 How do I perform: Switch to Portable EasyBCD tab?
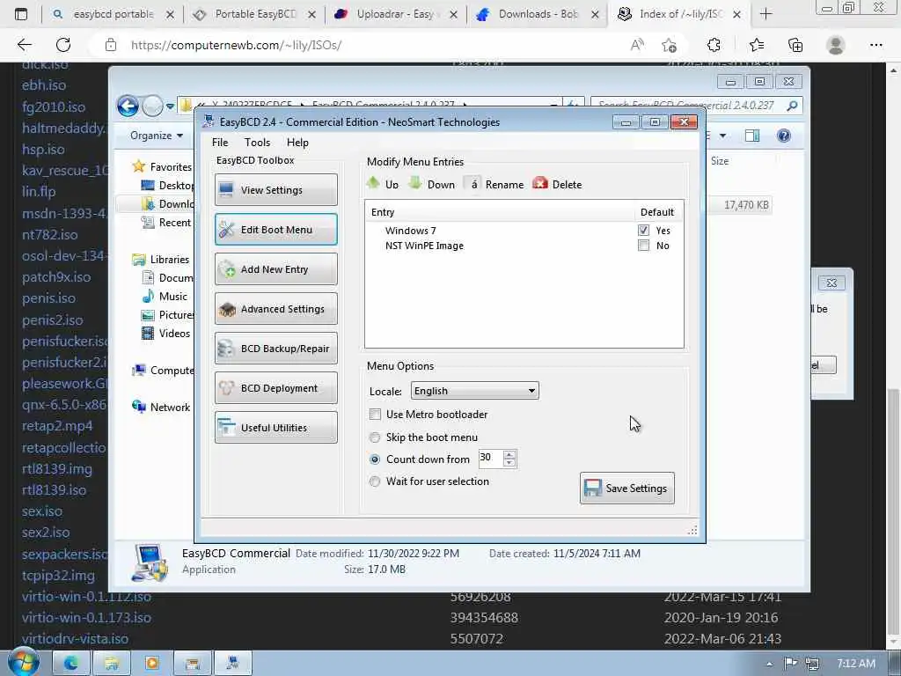click(x=255, y=14)
